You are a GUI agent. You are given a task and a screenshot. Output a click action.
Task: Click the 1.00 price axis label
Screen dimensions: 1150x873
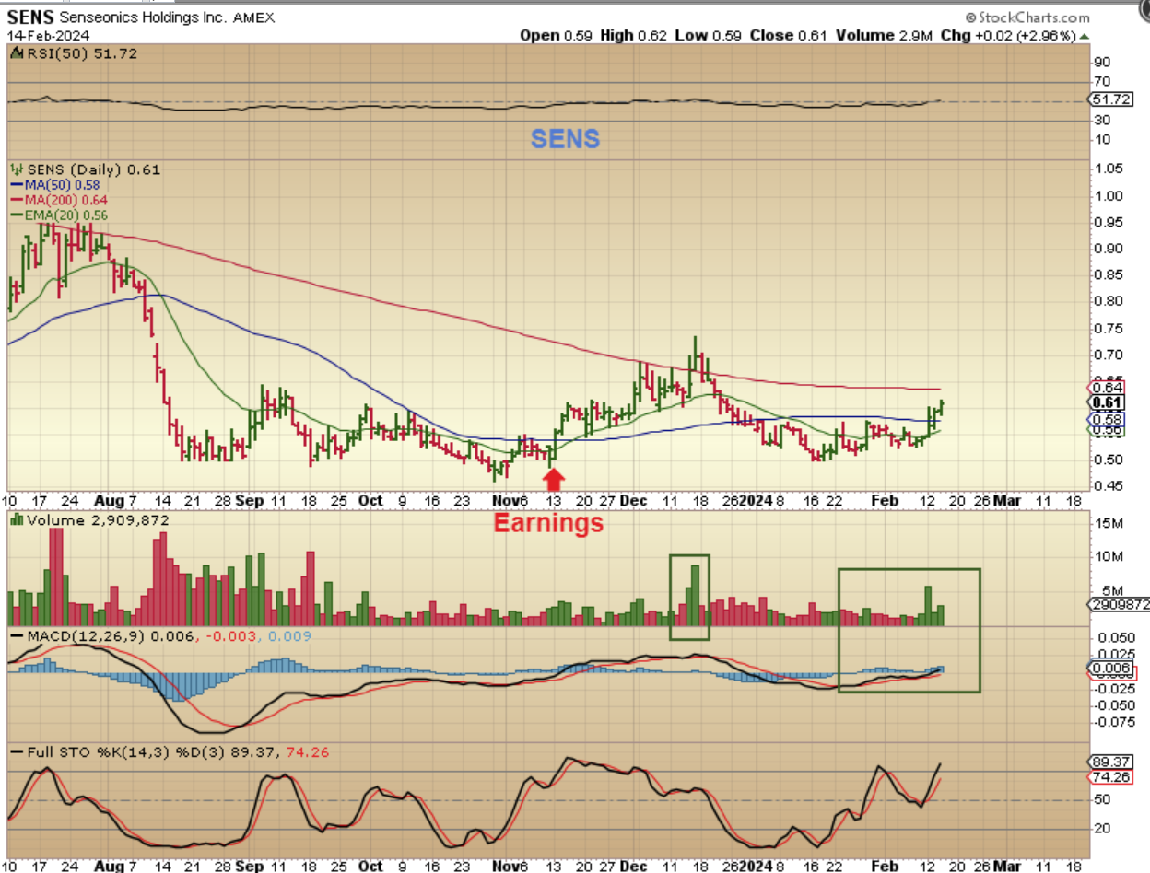pos(1108,195)
